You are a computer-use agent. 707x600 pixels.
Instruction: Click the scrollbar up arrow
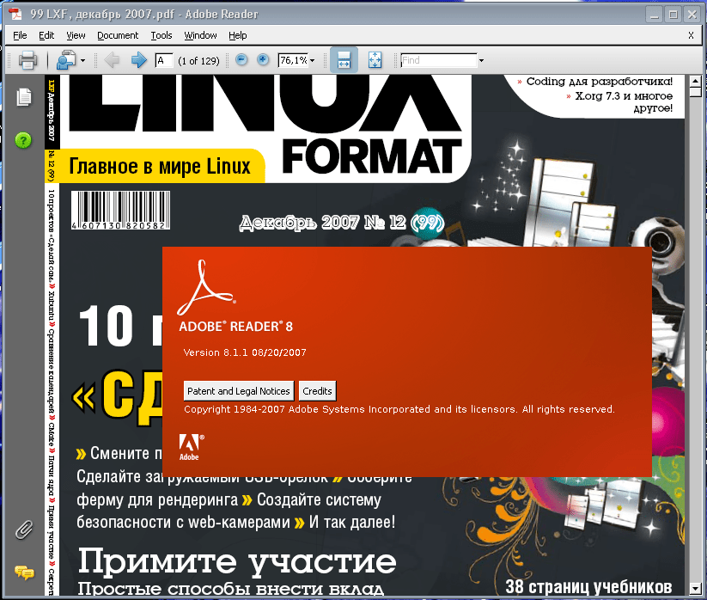[694, 79]
